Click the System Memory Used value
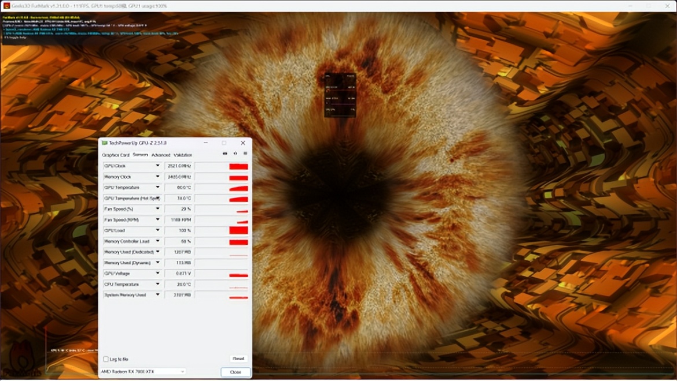 click(x=178, y=296)
